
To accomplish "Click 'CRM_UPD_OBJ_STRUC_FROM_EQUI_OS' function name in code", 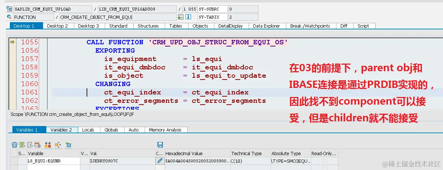I will [218, 42].
